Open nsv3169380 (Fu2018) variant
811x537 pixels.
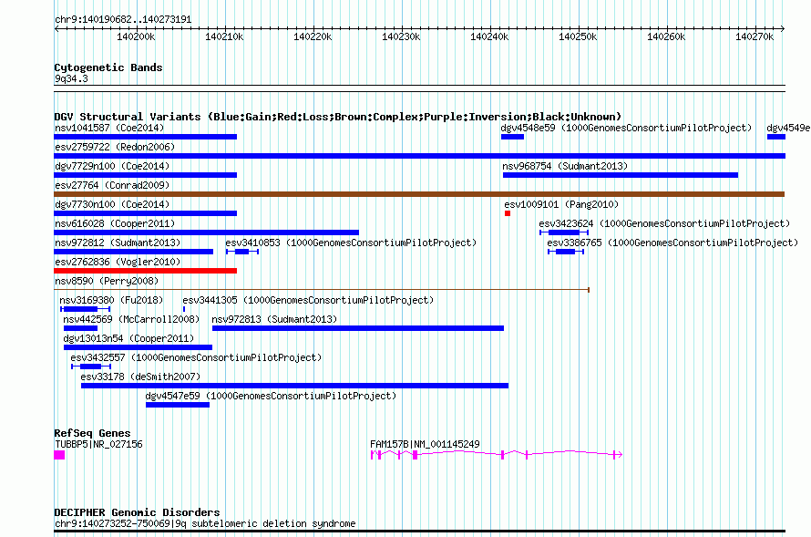coord(86,309)
